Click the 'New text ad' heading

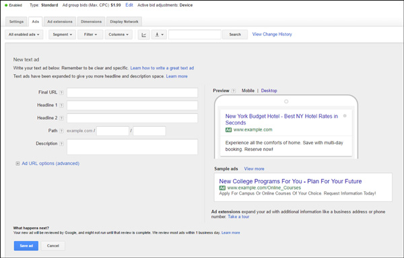26,59
